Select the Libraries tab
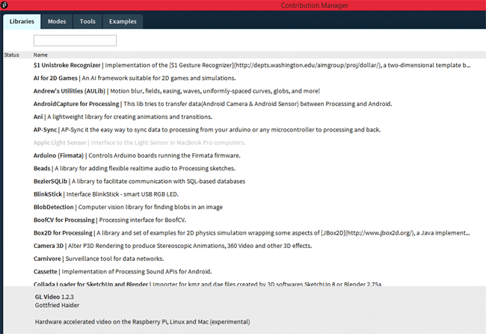 pyautogui.click(x=22, y=22)
